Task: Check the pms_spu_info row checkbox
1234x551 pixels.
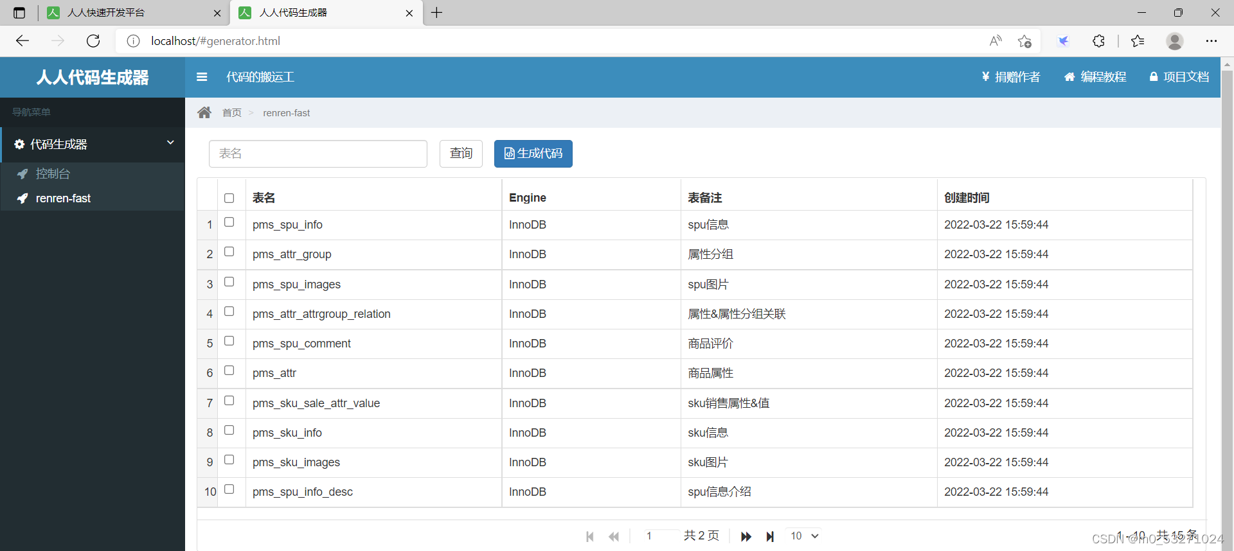Action: 229,222
